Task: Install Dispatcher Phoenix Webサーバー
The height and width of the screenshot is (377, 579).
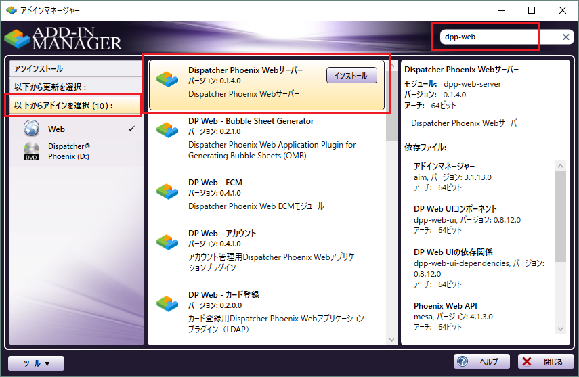Action: coord(351,75)
